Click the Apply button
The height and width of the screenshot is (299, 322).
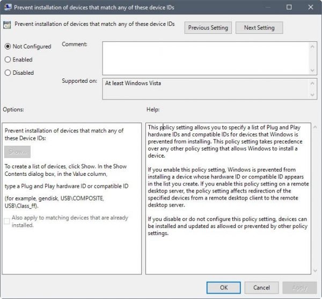[299, 288]
